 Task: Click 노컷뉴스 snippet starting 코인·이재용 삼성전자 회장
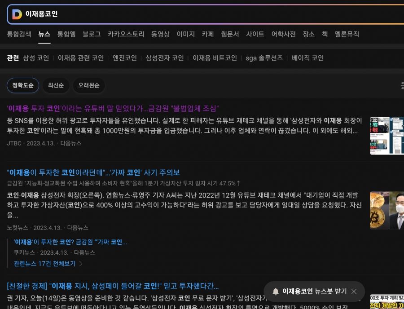click(184, 205)
